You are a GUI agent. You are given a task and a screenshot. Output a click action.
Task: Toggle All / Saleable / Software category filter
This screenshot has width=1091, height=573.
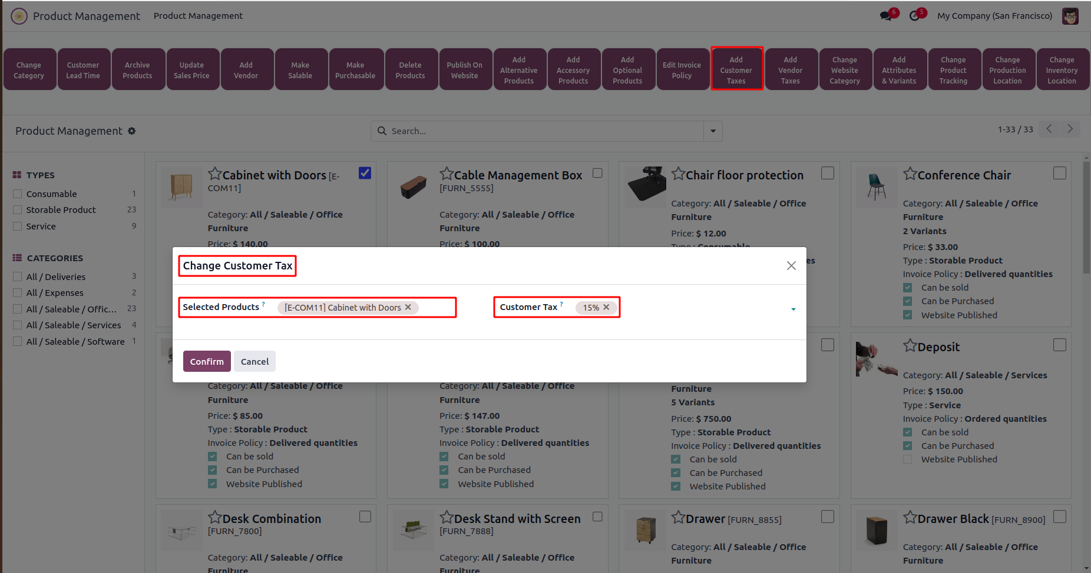point(18,341)
